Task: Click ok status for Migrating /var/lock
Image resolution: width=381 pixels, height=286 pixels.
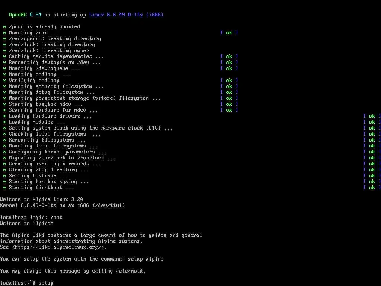Action: pos(372,158)
